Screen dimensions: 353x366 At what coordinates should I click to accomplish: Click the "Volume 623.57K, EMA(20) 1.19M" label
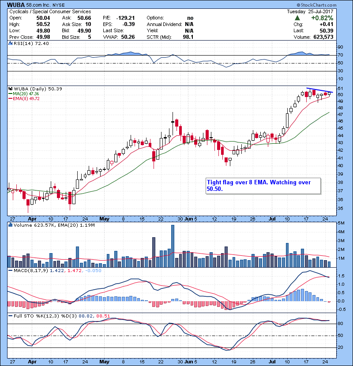(54, 225)
